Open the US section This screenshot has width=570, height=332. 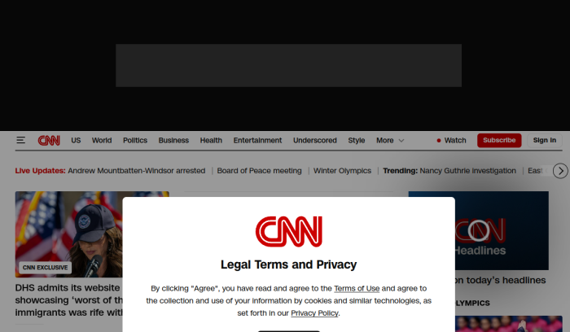click(x=76, y=140)
